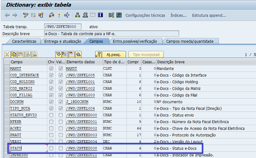256x158 pixels.
Task: Click the object hierarchy display icon
Action: (x=77, y=15)
